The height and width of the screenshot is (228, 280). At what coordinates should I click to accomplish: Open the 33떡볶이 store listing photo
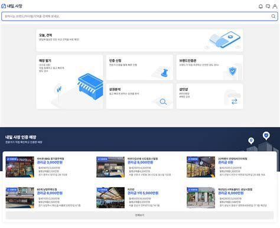(x=201, y=167)
